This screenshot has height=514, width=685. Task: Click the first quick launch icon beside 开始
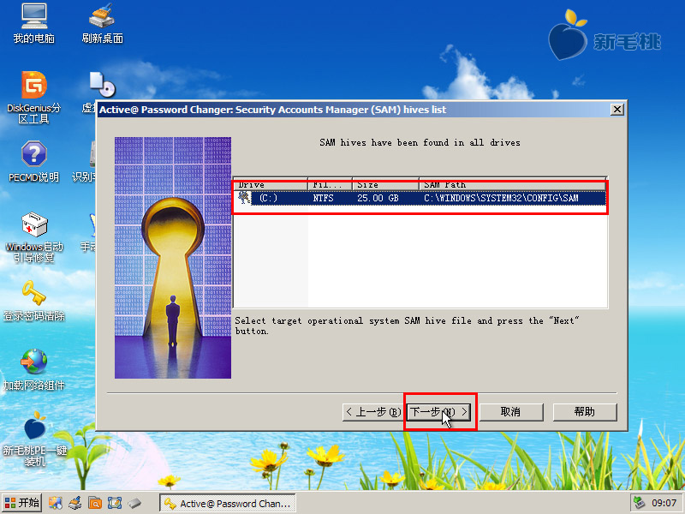coord(56,503)
